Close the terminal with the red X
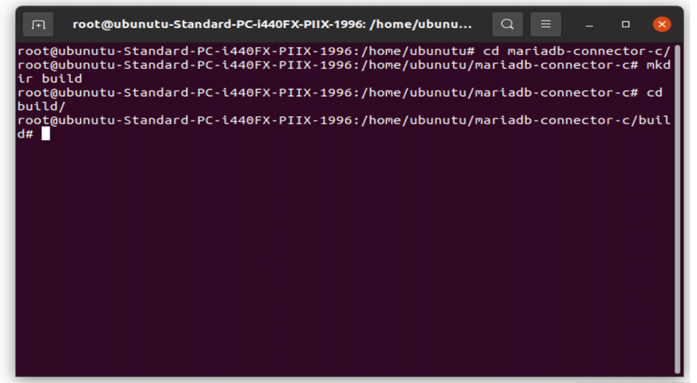This screenshot has height=383, width=697. [x=662, y=24]
